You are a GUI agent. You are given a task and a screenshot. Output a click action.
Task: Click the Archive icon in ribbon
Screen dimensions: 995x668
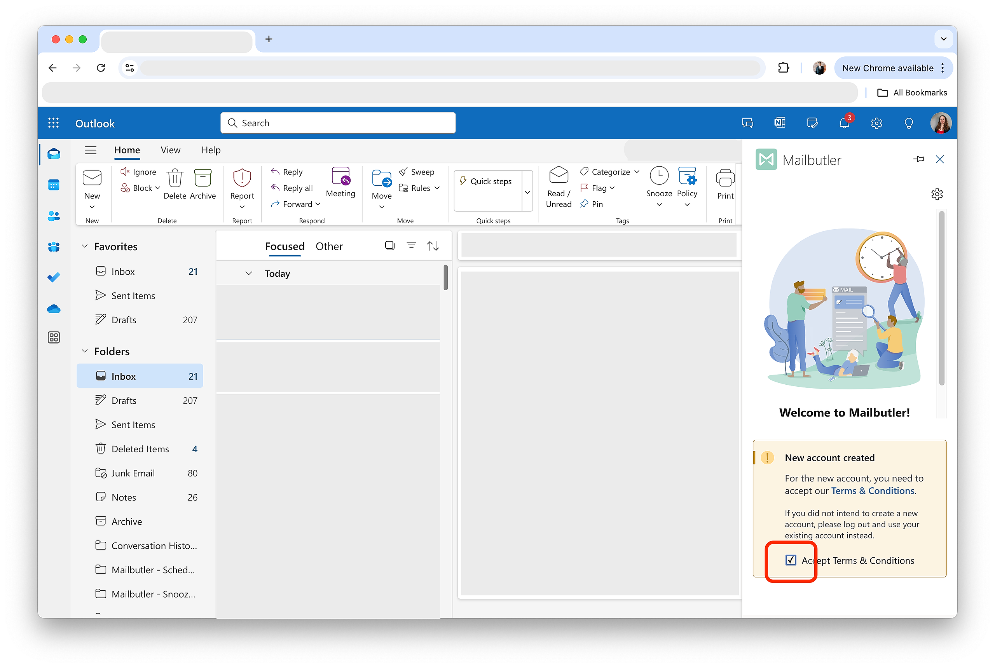(x=203, y=184)
